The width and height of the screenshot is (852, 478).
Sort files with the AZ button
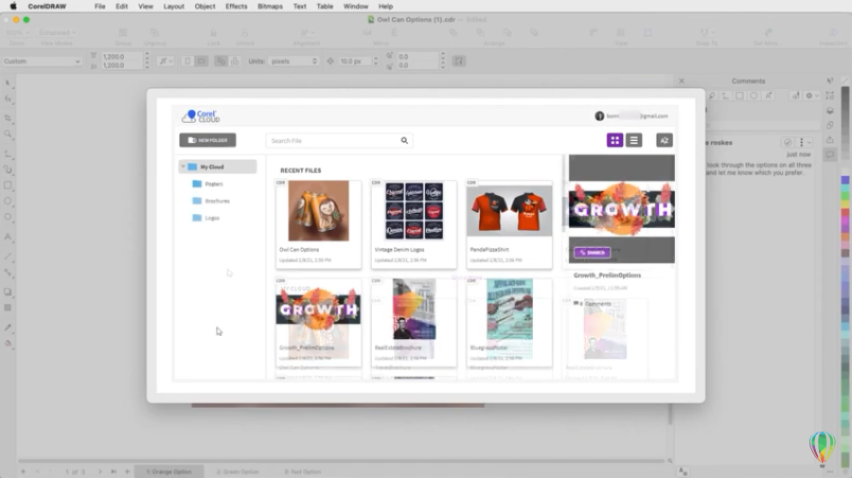664,140
